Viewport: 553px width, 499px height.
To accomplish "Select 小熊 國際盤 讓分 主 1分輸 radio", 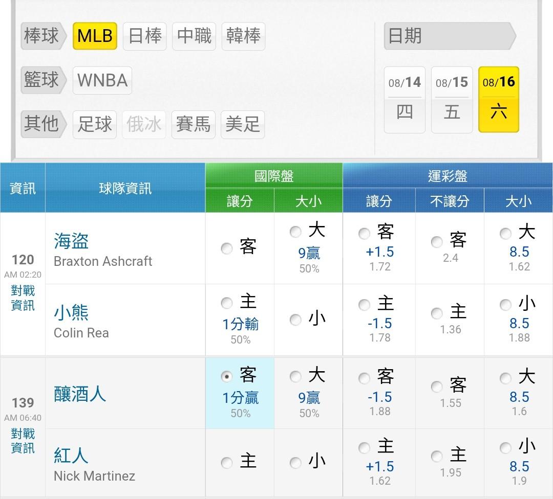I will pyautogui.click(x=227, y=303).
